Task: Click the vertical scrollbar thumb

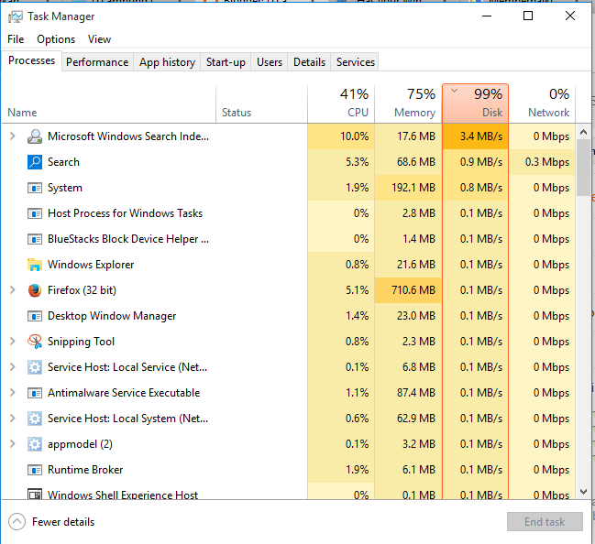Action: click(x=584, y=168)
